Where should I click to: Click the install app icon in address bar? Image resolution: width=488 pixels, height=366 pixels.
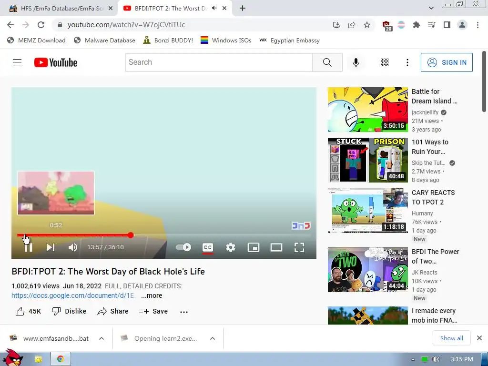(336, 25)
